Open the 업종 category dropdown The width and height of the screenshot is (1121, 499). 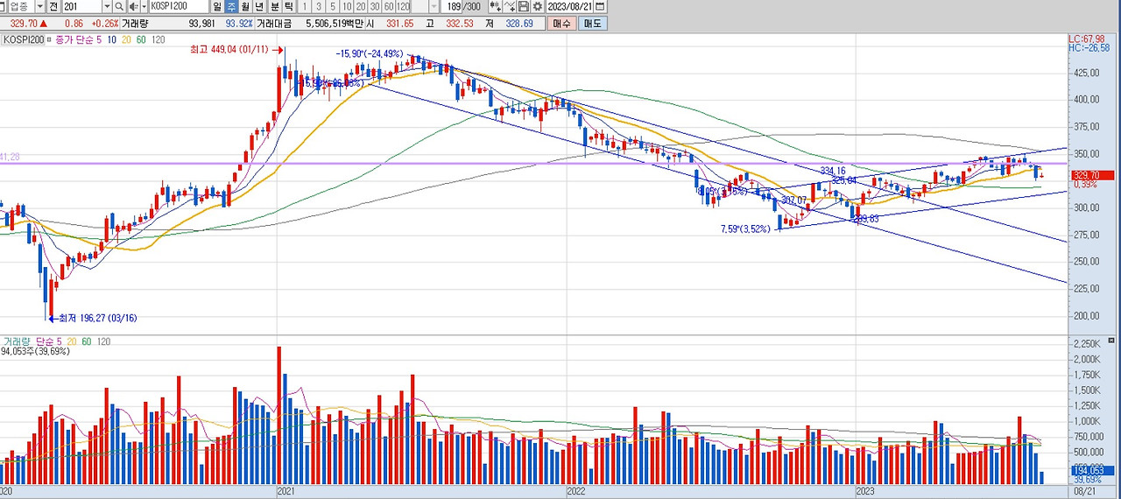point(40,6)
